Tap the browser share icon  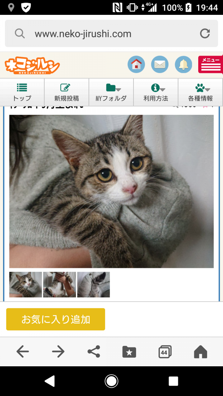coord(94,352)
